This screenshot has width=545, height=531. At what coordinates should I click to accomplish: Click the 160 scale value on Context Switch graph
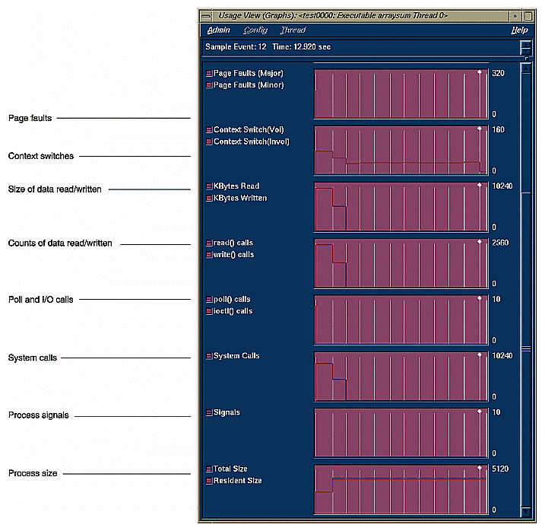(498, 130)
